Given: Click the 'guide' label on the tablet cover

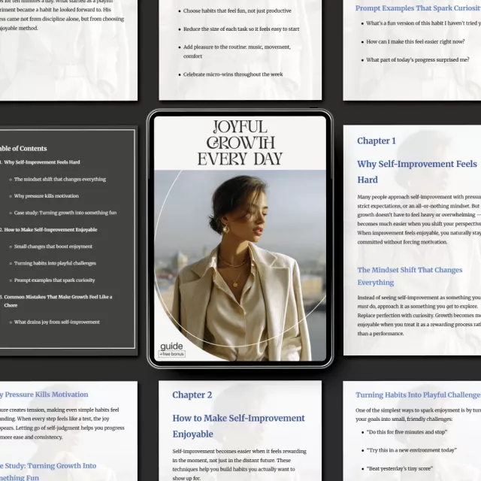Looking at the screenshot, I should (x=171, y=346).
